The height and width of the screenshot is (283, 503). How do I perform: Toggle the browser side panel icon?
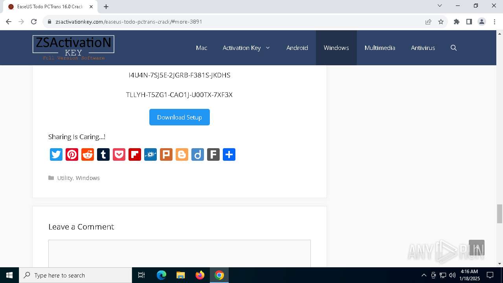point(469,22)
